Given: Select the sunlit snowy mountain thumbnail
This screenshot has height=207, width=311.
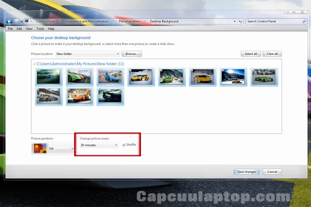Looking at the screenshot, I should pyautogui.click(x=233, y=77).
